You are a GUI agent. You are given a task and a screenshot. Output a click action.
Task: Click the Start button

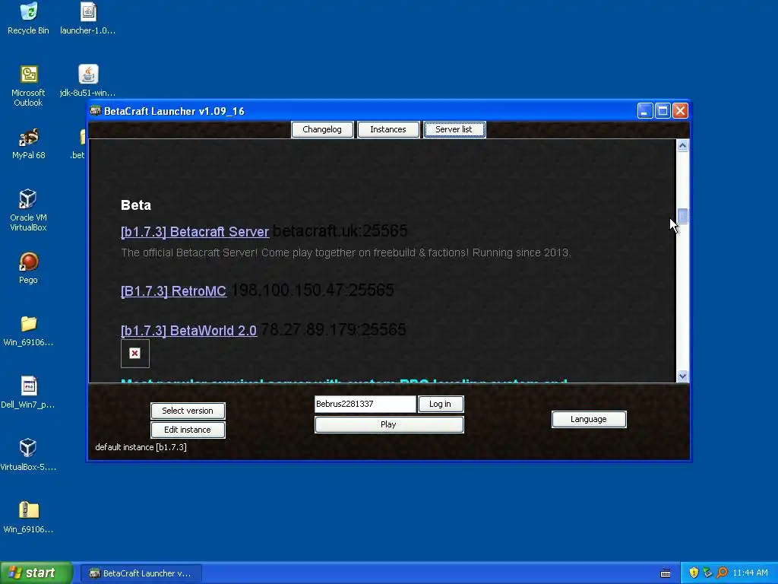(x=36, y=573)
